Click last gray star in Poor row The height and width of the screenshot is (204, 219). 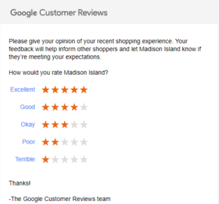(84, 142)
